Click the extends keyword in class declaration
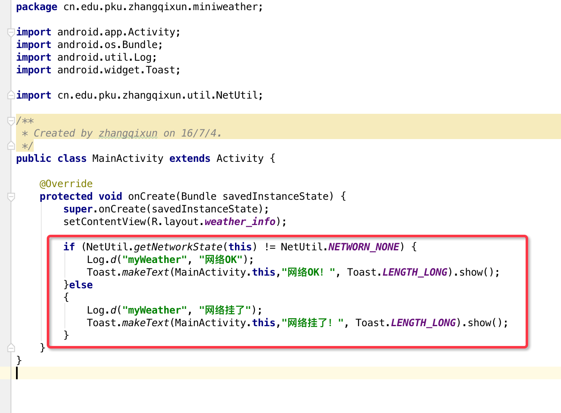This screenshot has height=413, width=561. click(190, 158)
